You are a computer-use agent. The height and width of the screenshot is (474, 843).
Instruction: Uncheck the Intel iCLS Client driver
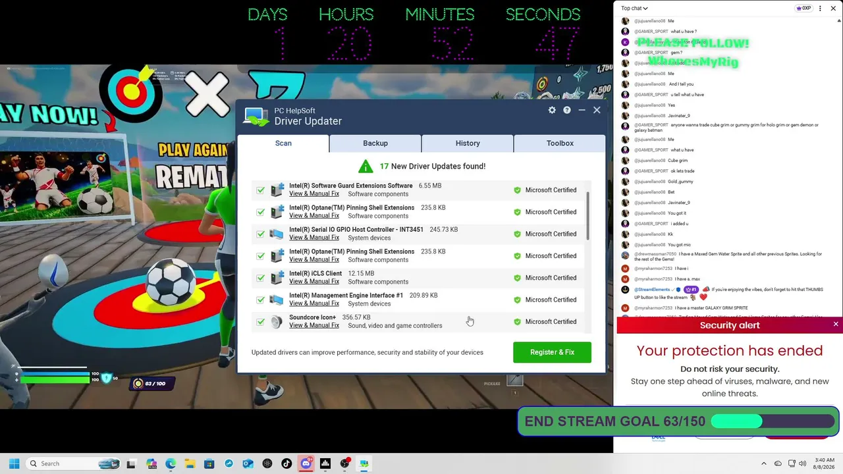pos(261,278)
